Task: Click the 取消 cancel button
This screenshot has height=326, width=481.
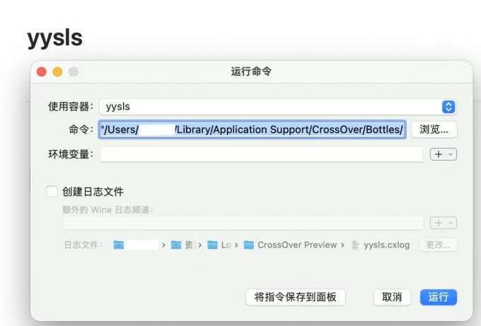Action: pos(392,297)
